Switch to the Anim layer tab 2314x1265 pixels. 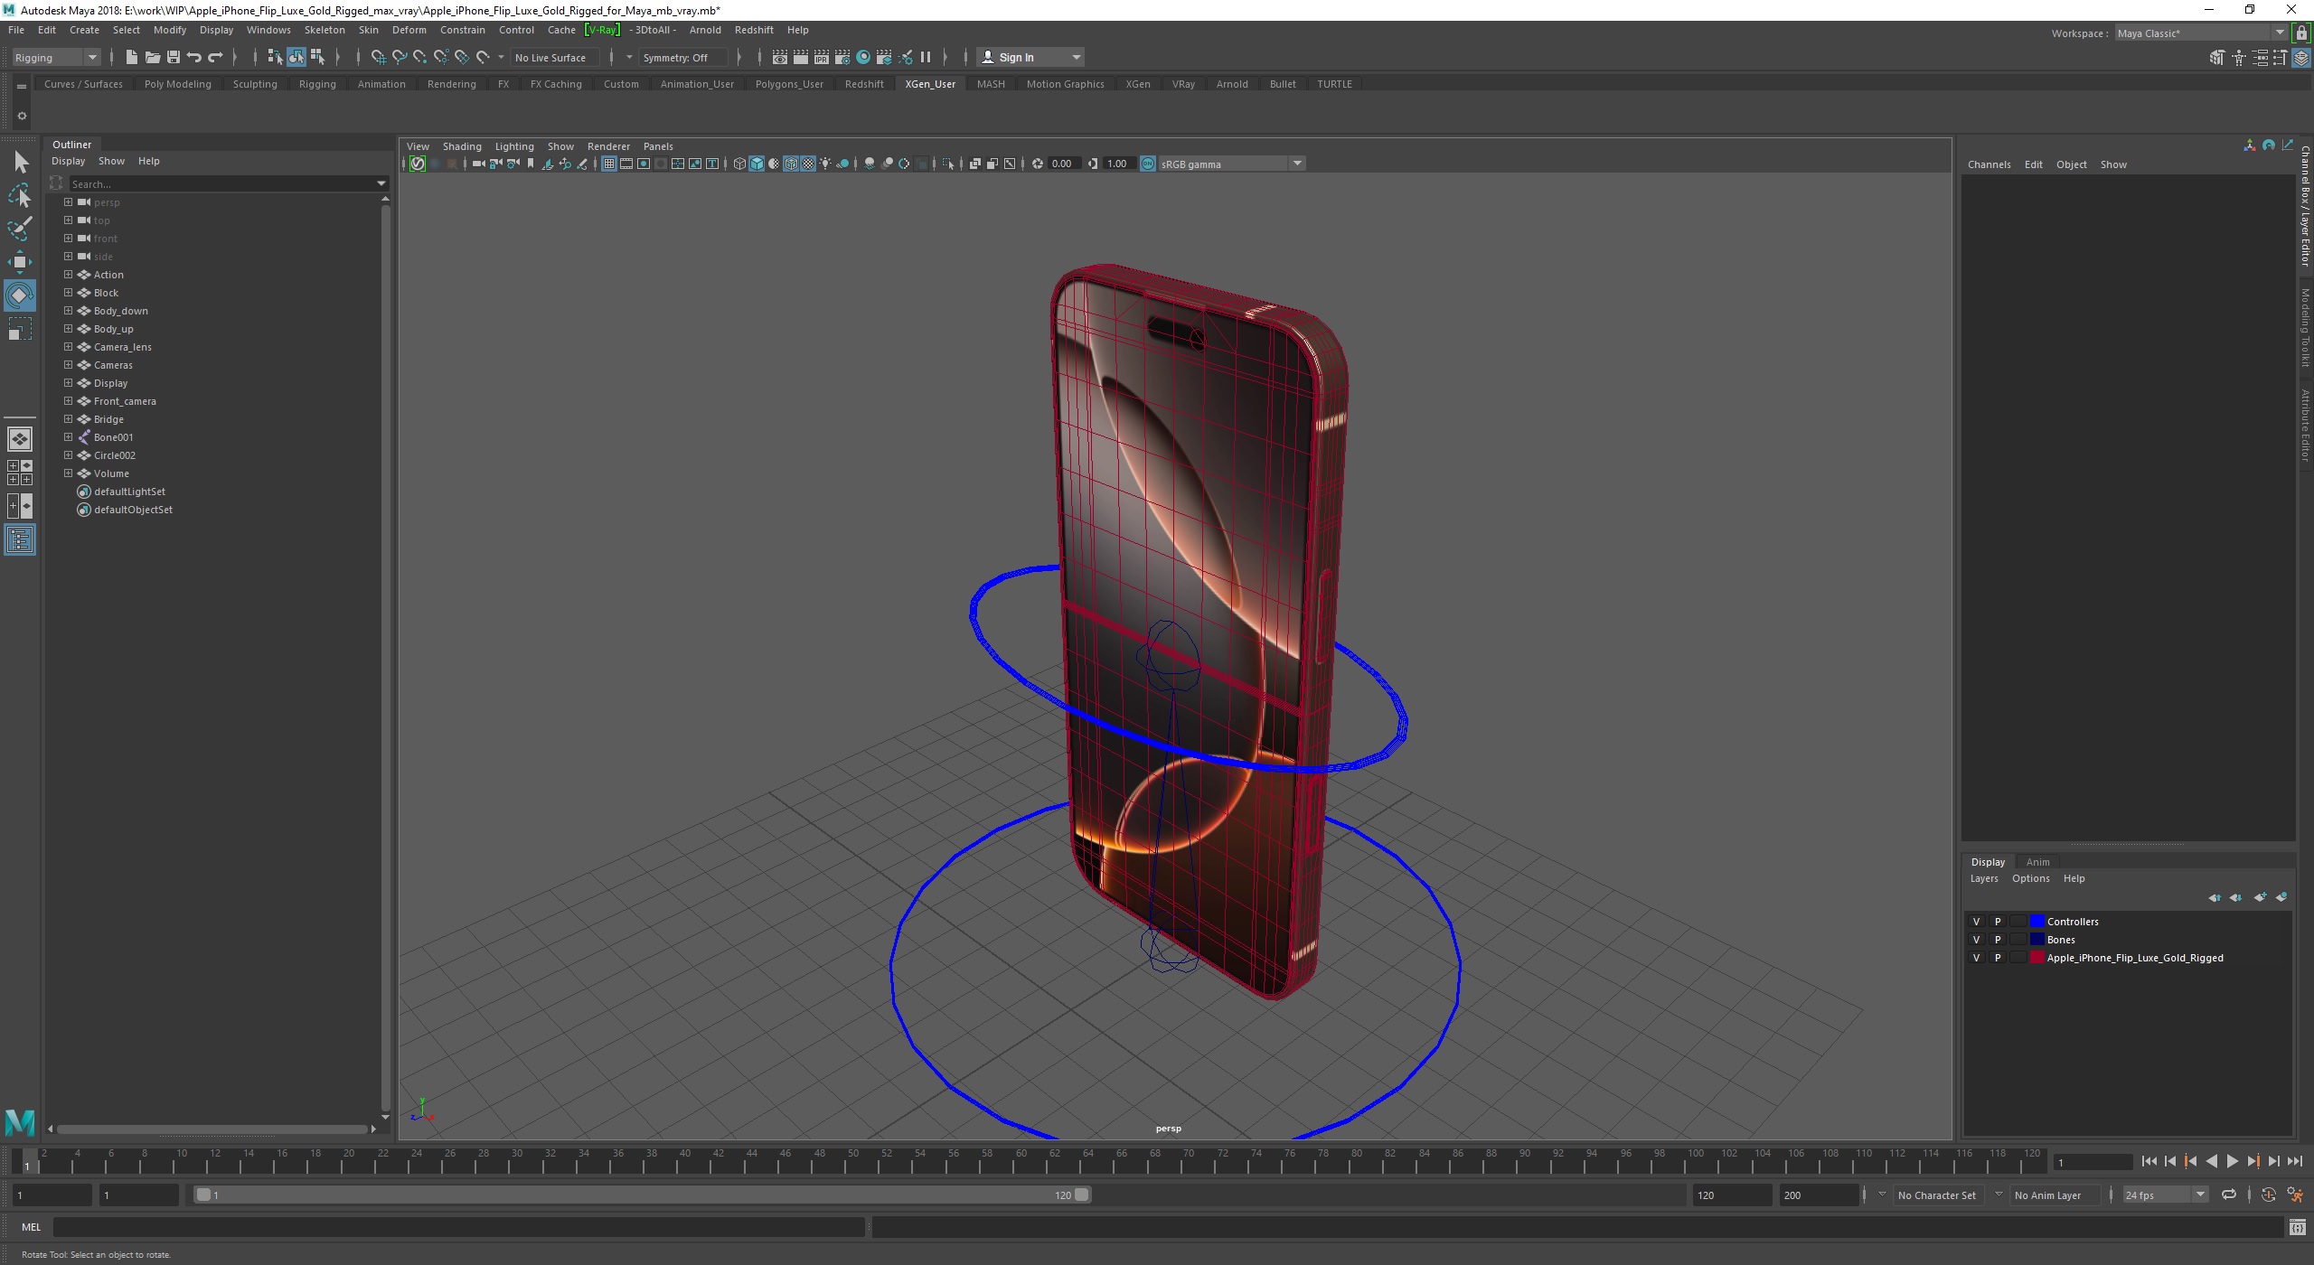[x=2037, y=862]
